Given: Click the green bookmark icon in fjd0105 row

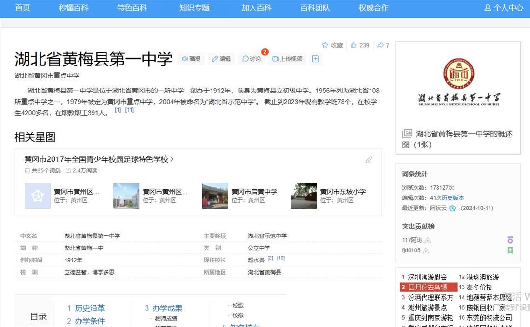Looking at the screenshot, I should [x=510, y=250].
